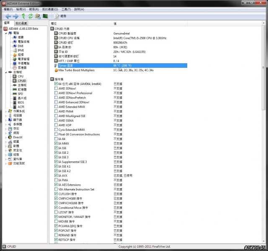Switch to the second sidebar tab
Viewport: 268px width, 251px height.
point(21,23)
